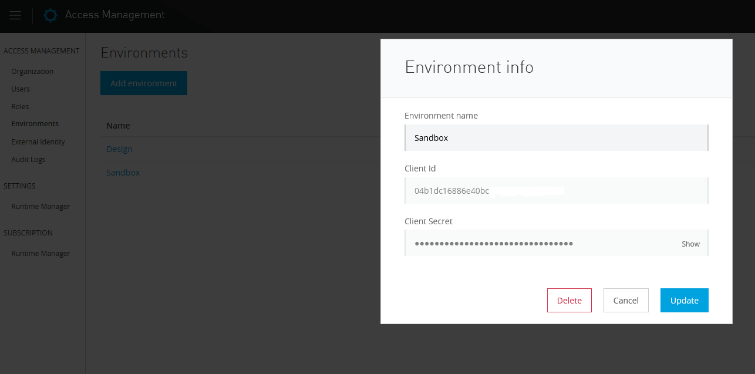The height and width of the screenshot is (374, 755).
Task: Click the SETTINGS sidebar heading
Action: 19,186
